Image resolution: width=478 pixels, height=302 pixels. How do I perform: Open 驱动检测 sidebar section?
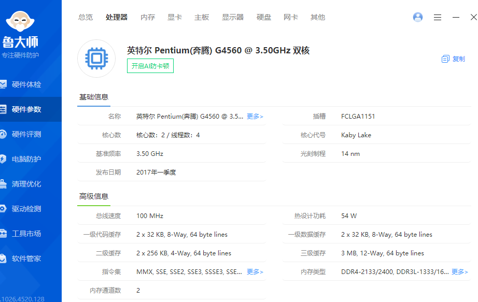point(26,209)
